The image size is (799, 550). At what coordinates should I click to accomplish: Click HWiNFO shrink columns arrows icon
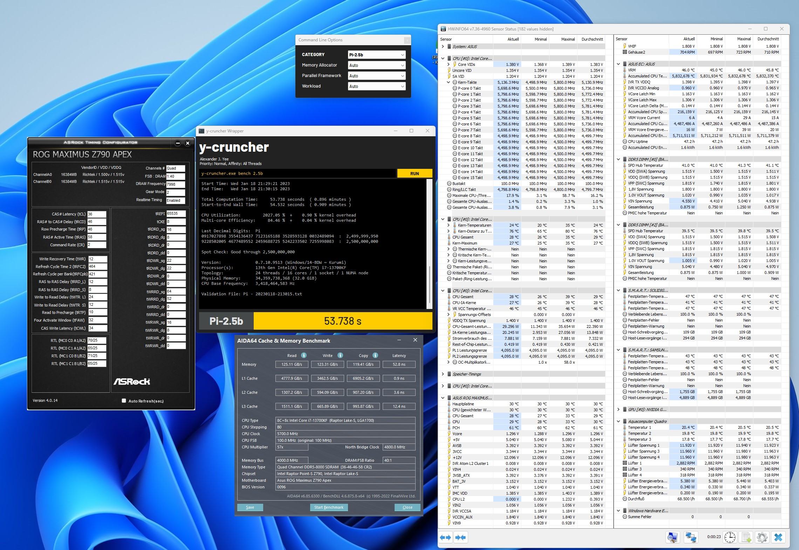pos(460,537)
